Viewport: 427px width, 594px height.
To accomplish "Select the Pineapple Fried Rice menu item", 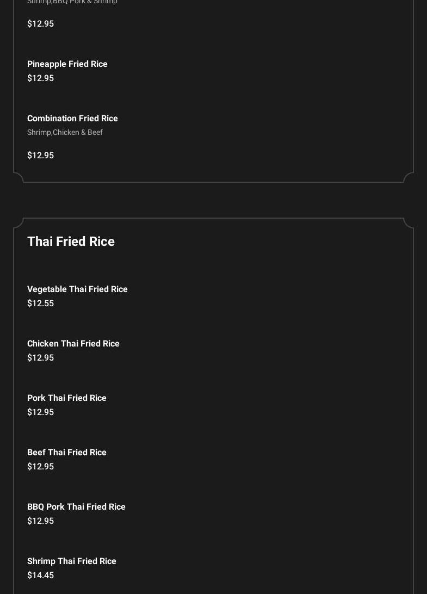I will [x=67, y=64].
